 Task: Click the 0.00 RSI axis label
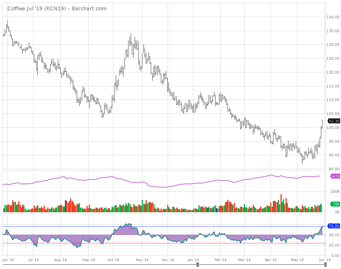click(335, 255)
